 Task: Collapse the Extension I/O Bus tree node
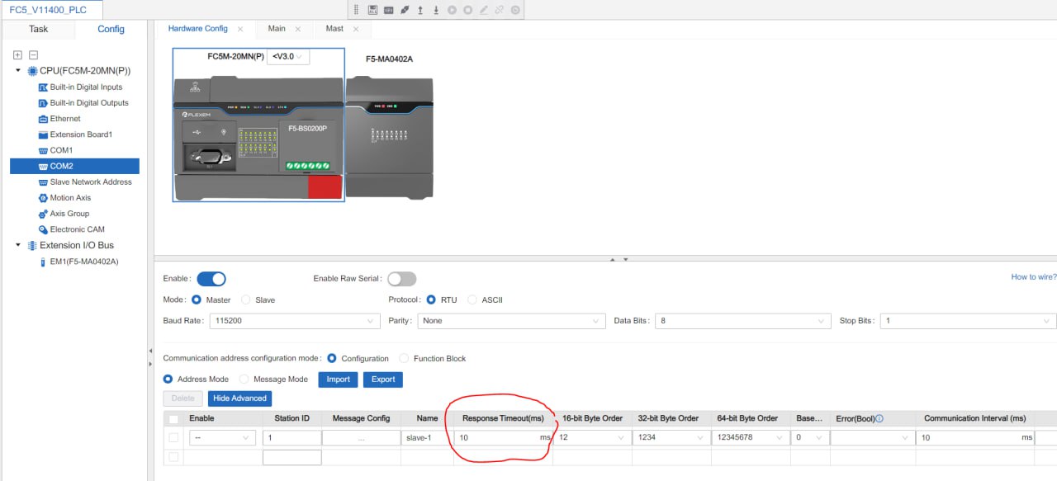[18, 245]
